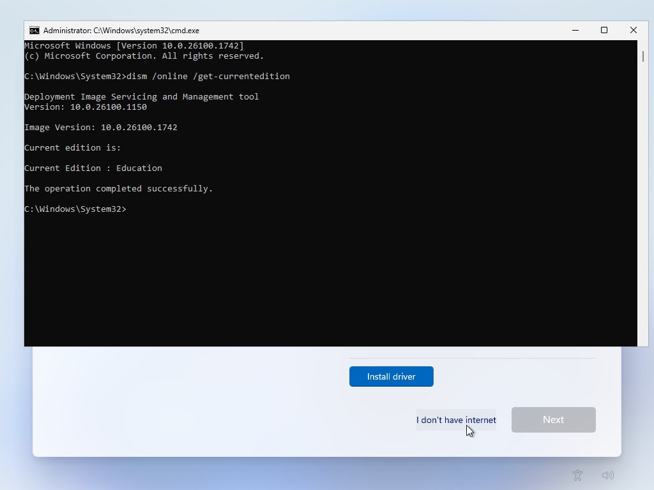Click the cmd window title text
Image resolution: width=654 pixels, height=490 pixels.
(x=121, y=31)
